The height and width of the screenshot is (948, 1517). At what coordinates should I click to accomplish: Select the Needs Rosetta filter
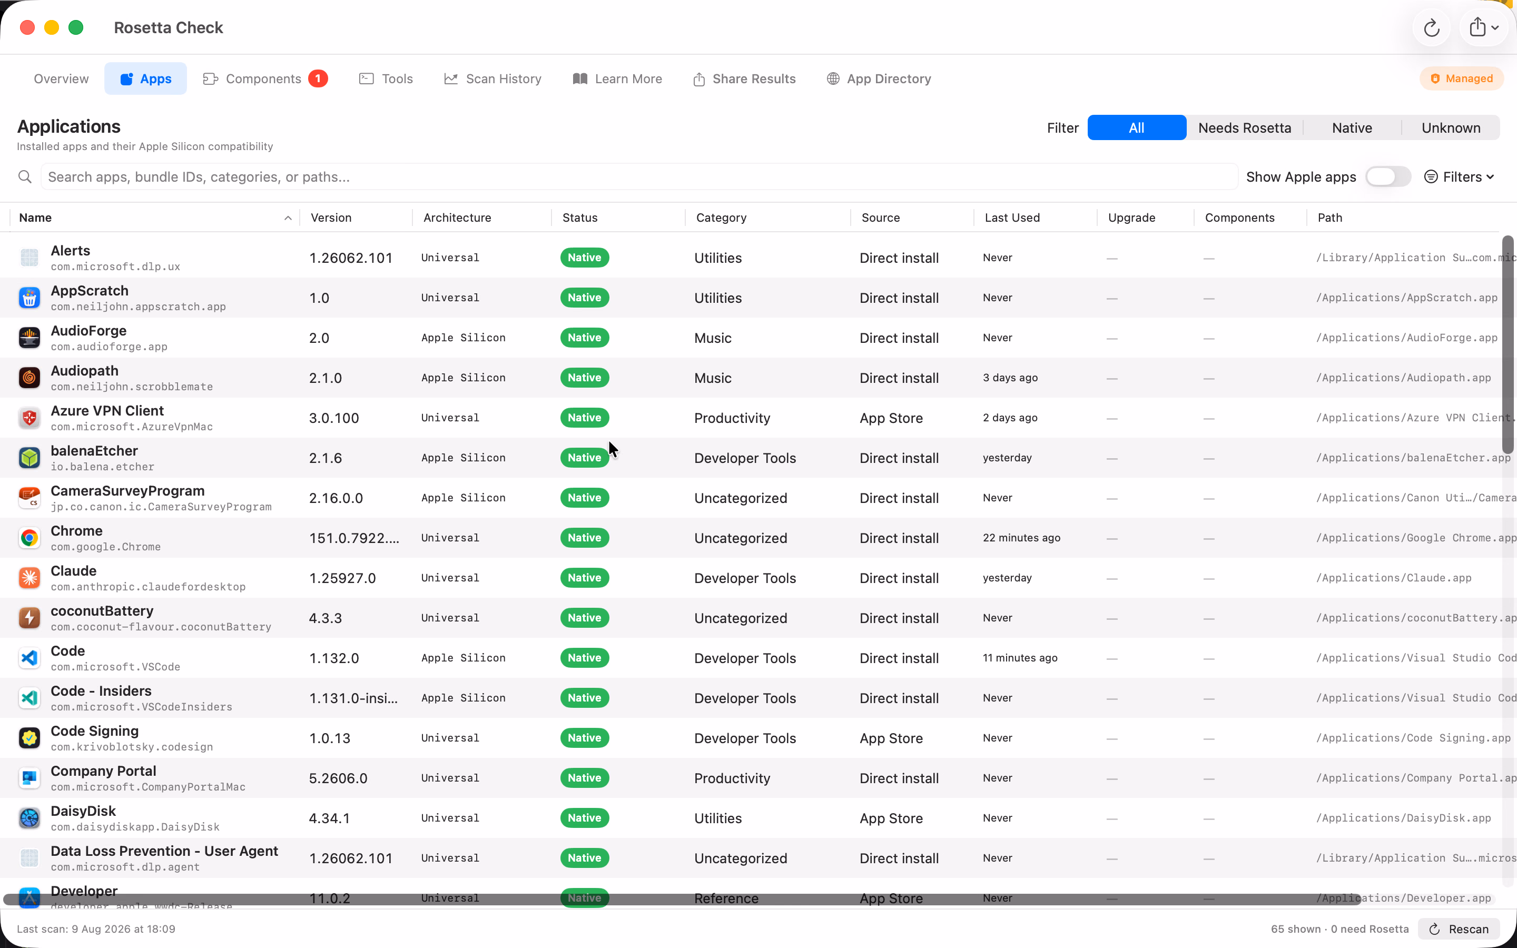pos(1244,128)
